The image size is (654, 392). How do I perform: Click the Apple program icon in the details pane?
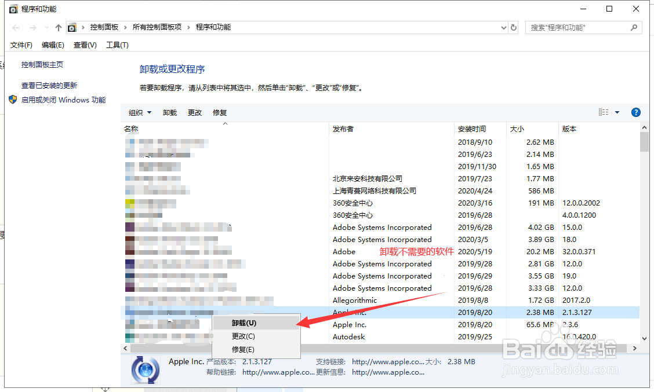pos(145,368)
